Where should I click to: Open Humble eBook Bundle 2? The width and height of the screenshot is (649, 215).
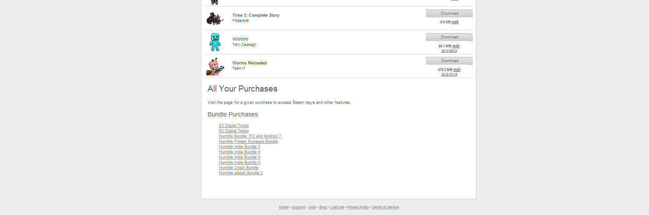(241, 173)
